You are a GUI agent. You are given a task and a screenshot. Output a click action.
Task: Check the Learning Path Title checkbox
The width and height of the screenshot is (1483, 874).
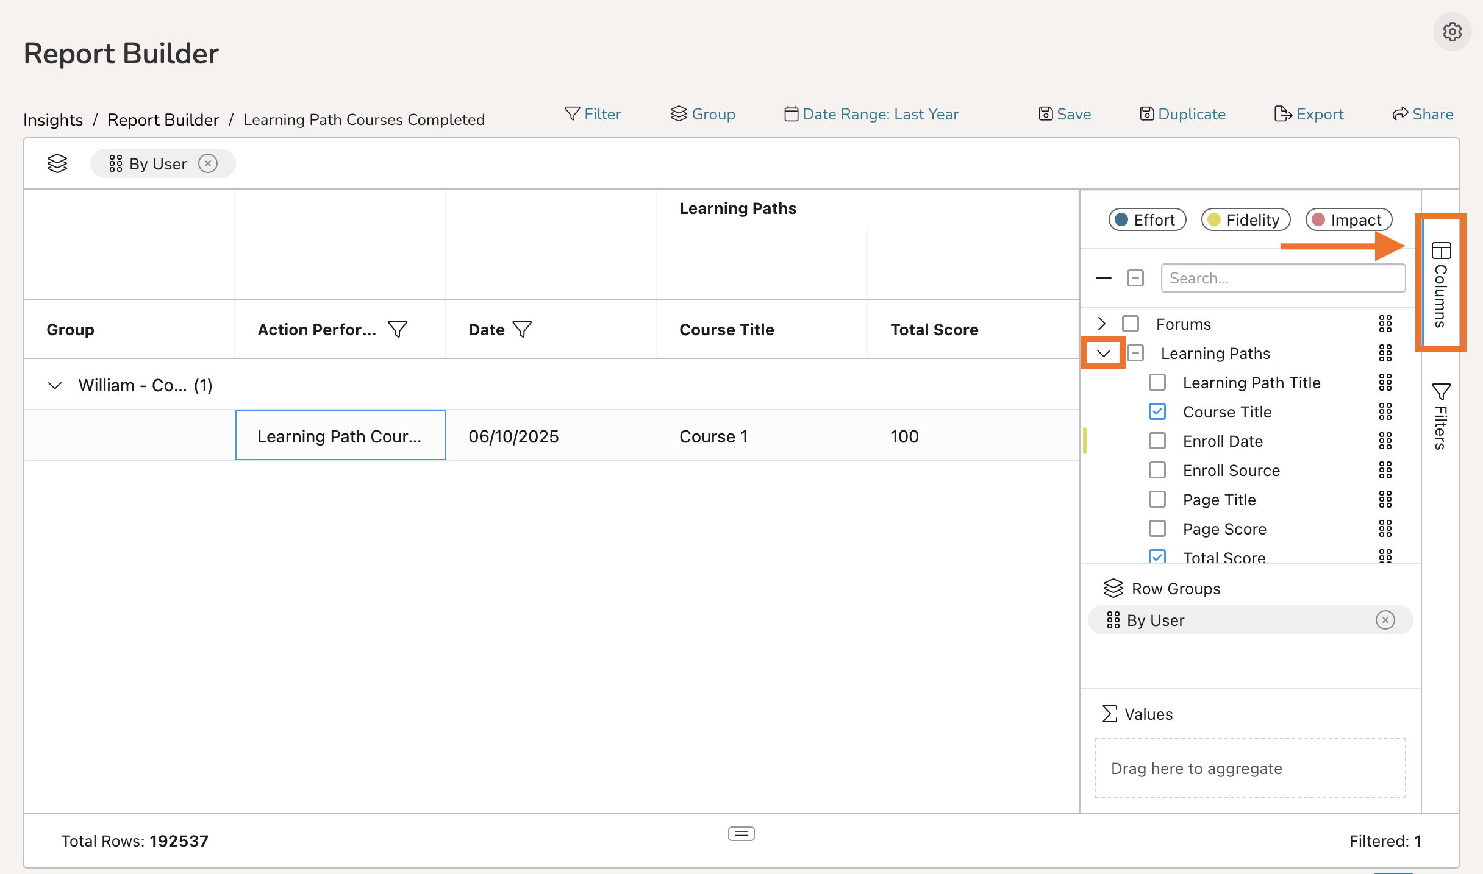tap(1157, 382)
